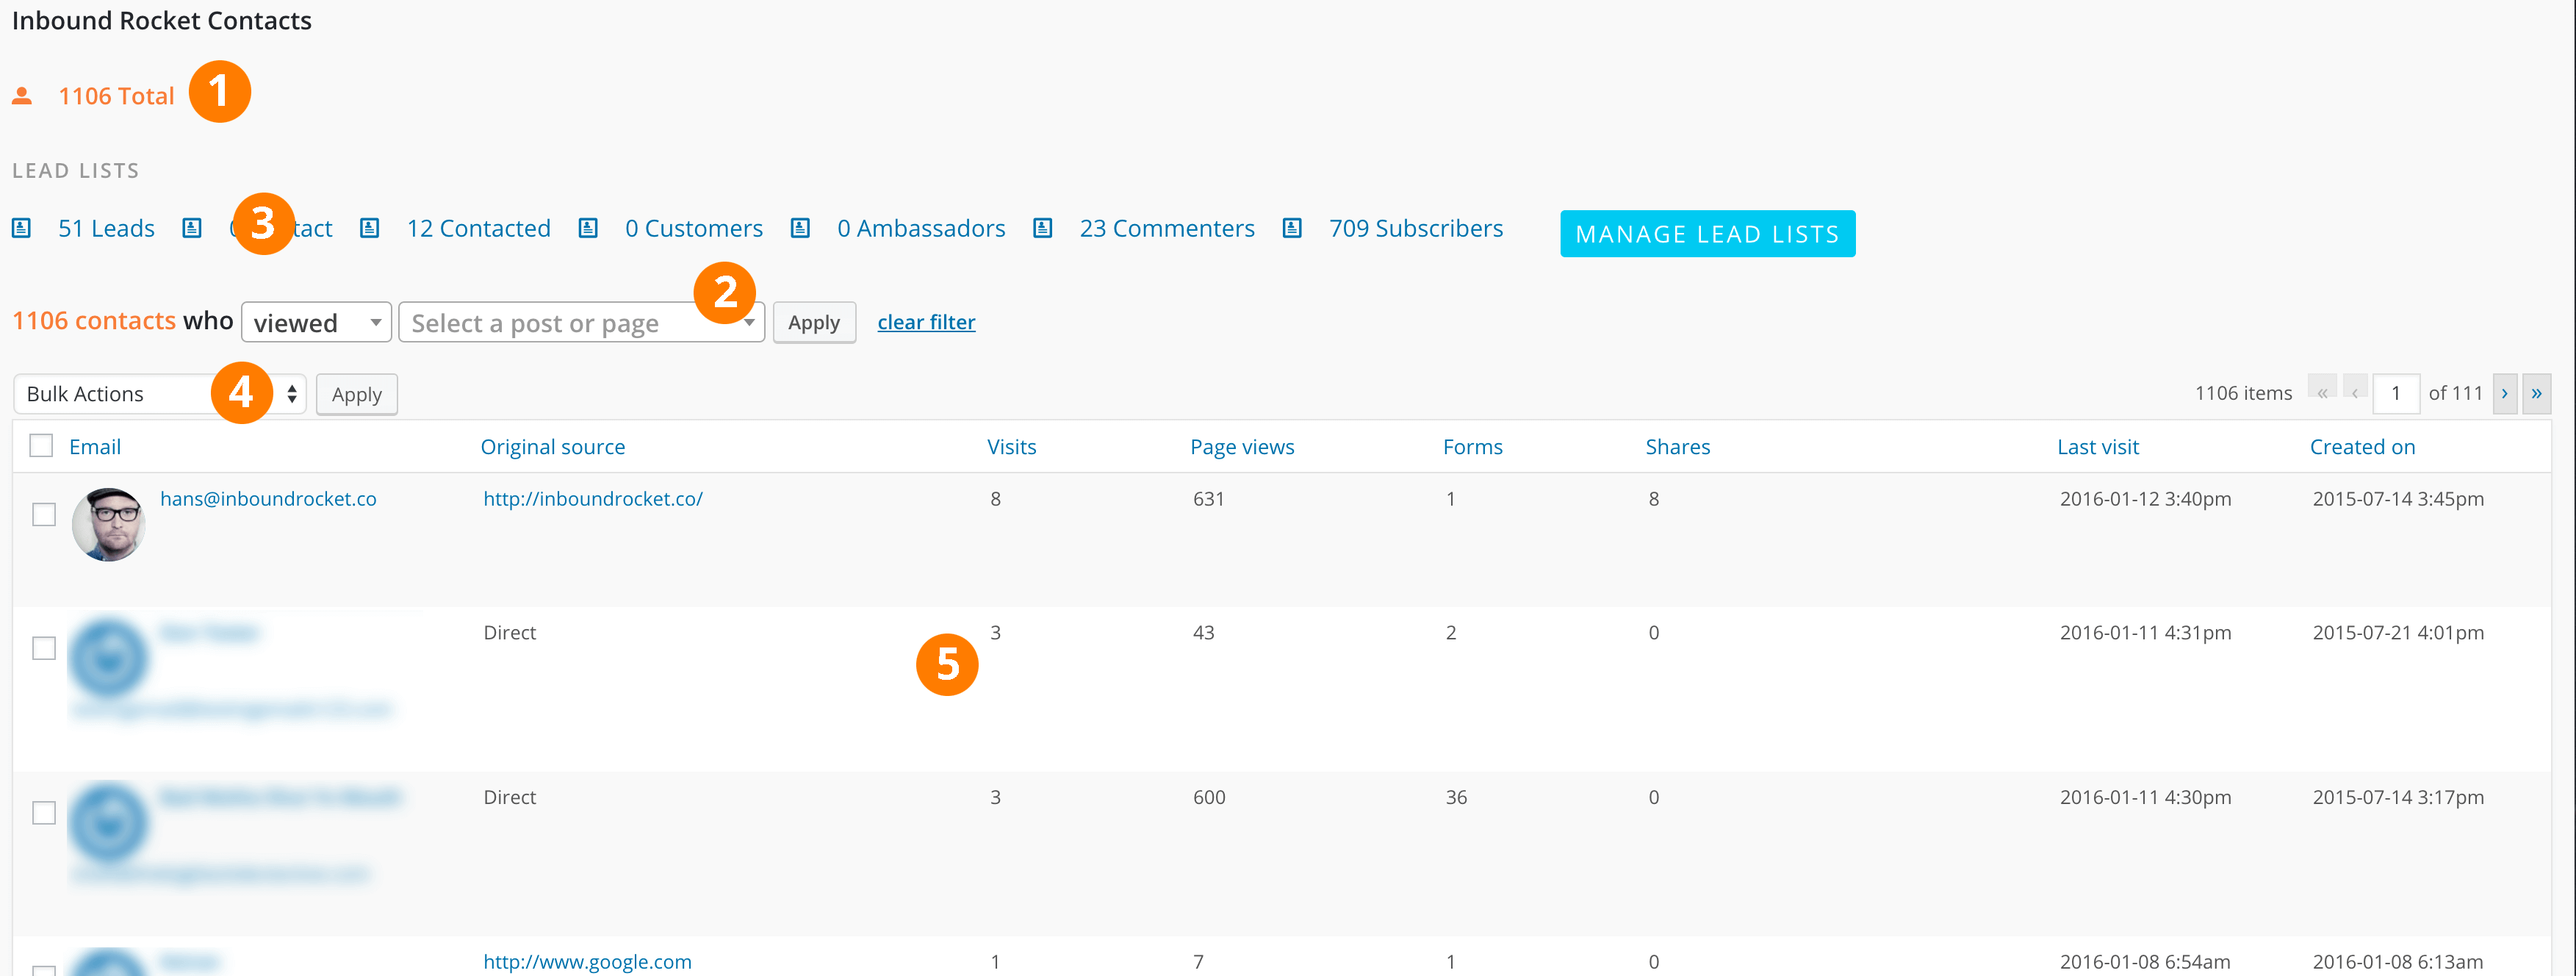Toggle the select-all checkbox in the table header
Screen dimensions: 2576x976
pyautogui.click(x=41, y=445)
